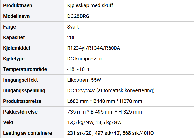The width and height of the screenshot is (195, 140).
Task: Select the Farge label cell
Action: pos(10,27)
